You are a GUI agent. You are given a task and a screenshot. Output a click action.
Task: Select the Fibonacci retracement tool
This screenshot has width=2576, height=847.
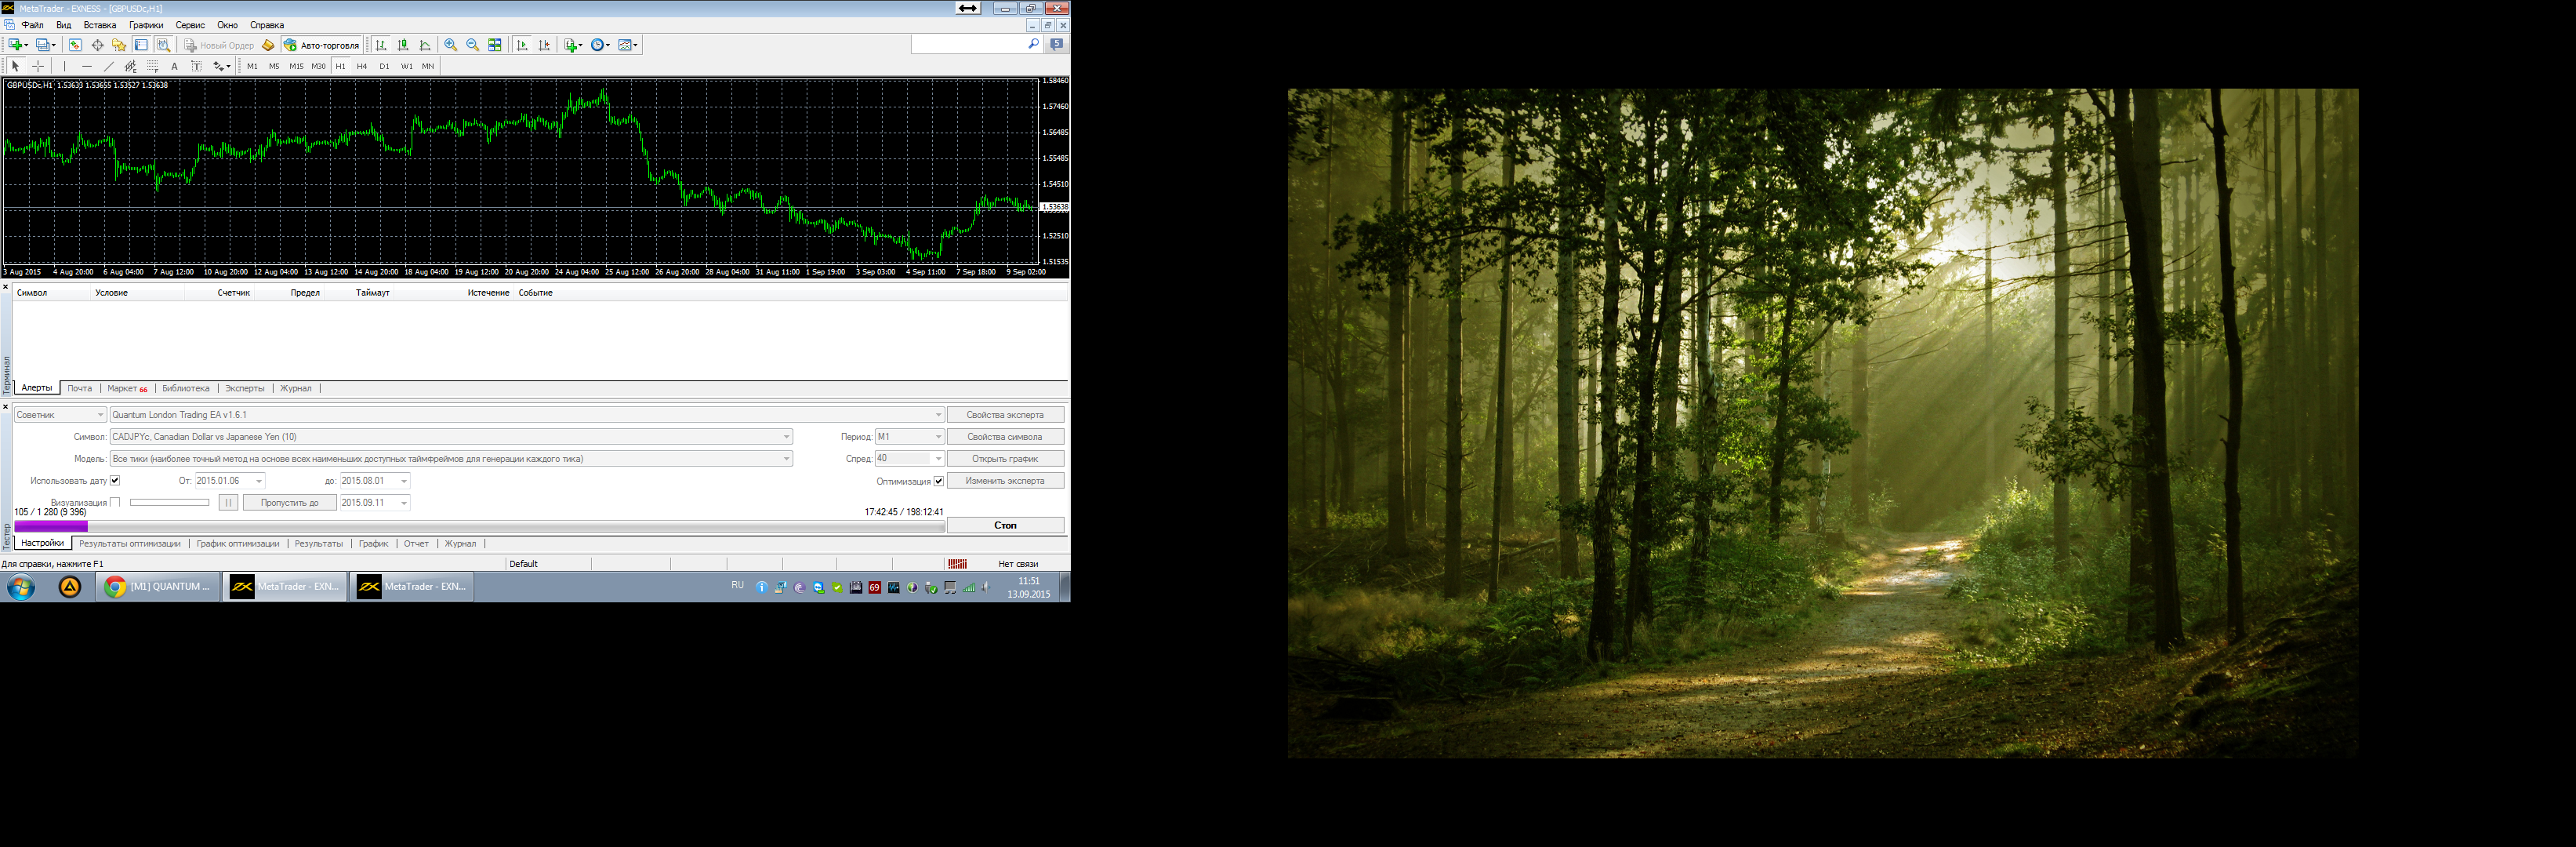pos(153,66)
